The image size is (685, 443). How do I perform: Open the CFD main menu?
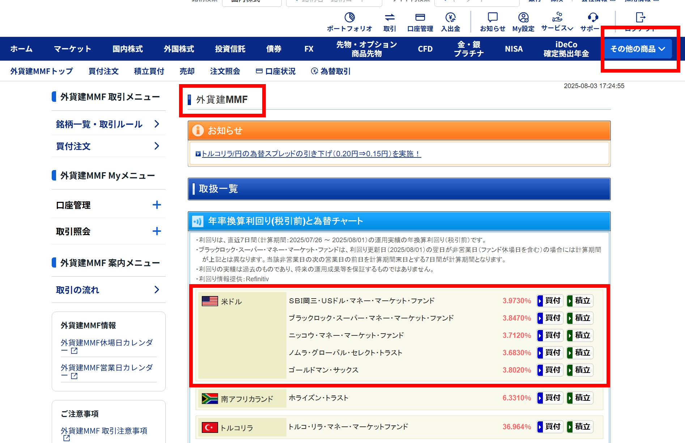[x=425, y=49]
